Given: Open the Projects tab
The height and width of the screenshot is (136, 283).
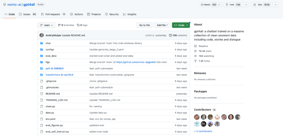Looking at the screenshot, I should pyautogui.click(x=94, y=14).
